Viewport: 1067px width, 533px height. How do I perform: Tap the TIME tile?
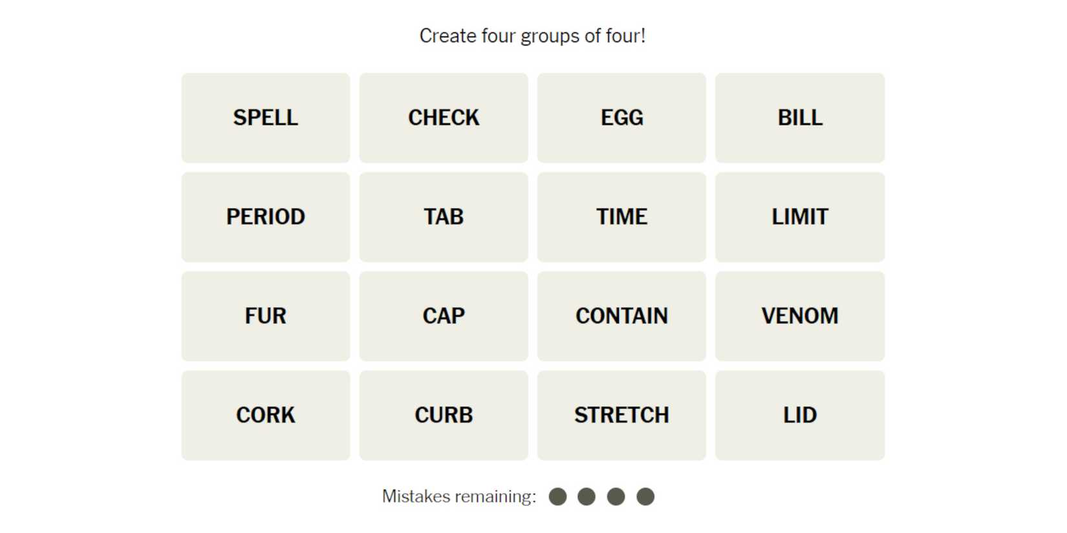(621, 217)
